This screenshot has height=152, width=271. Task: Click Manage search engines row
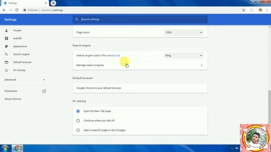[x=140, y=65]
